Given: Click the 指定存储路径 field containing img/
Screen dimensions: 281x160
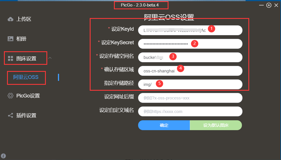Looking at the screenshot, I should [x=190, y=84].
